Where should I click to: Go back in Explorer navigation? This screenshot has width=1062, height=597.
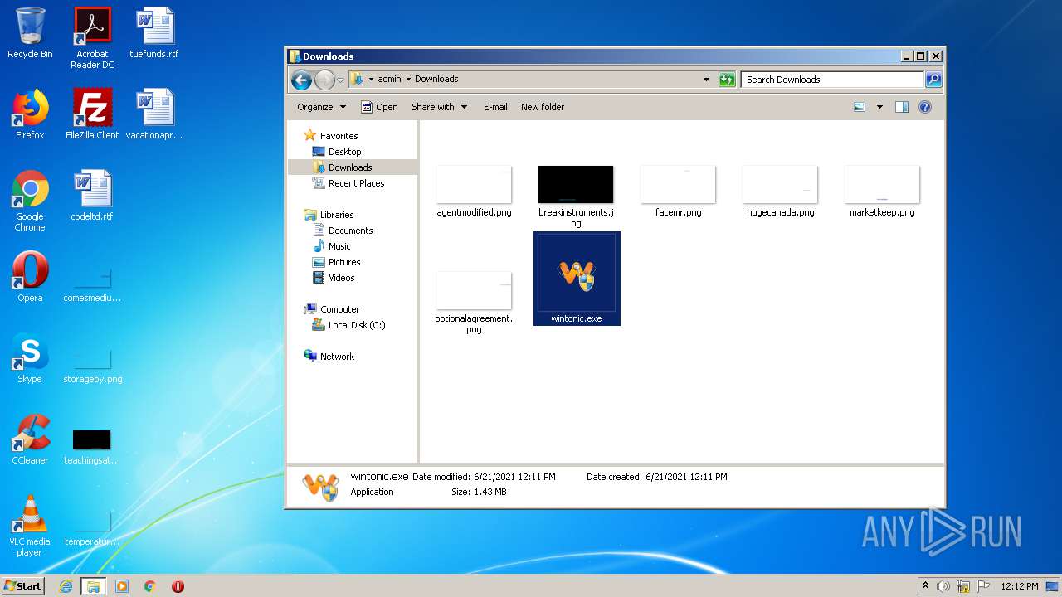click(301, 80)
